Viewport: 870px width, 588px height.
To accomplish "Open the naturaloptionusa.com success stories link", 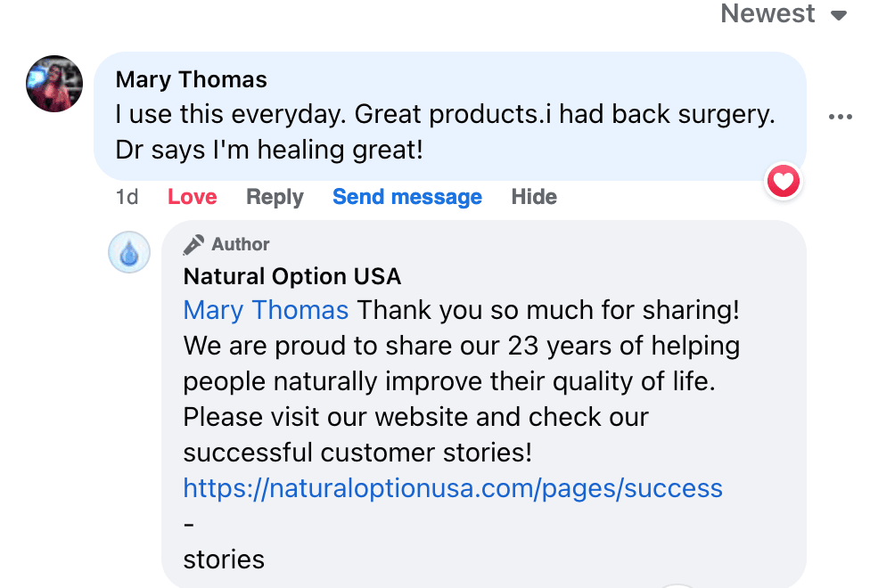I will pyautogui.click(x=452, y=488).
